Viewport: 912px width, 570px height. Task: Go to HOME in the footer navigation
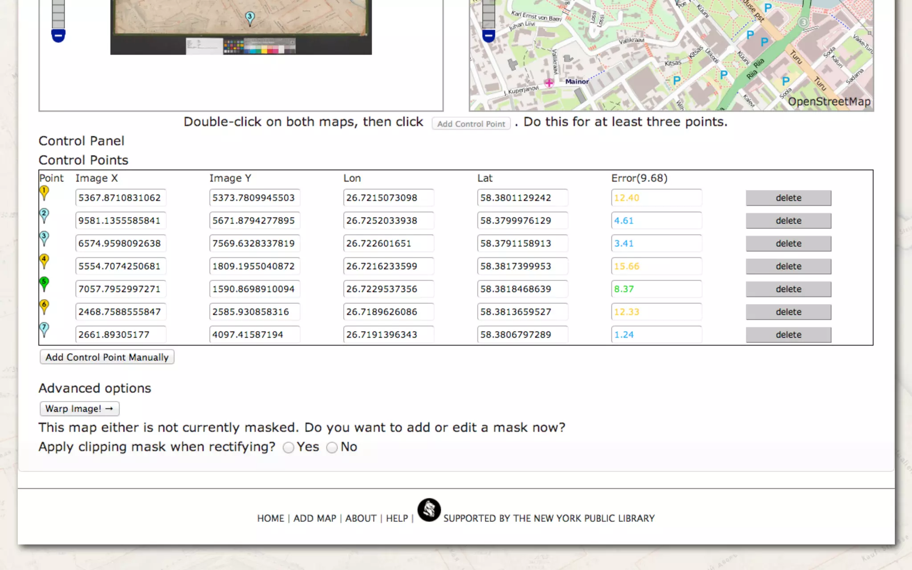point(270,518)
